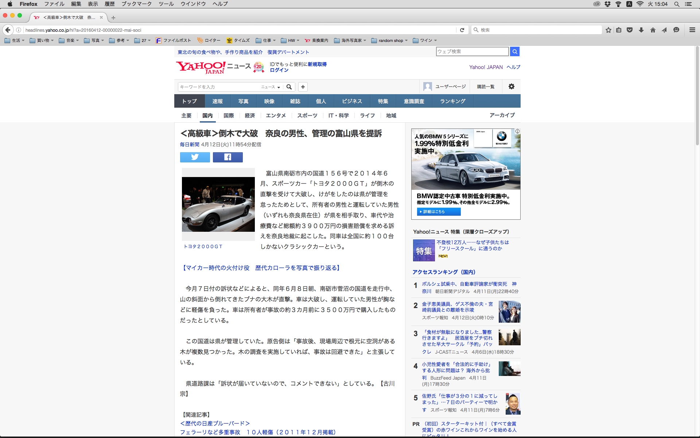
Task: Select the スポーツ category tab
Action: tap(307, 115)
